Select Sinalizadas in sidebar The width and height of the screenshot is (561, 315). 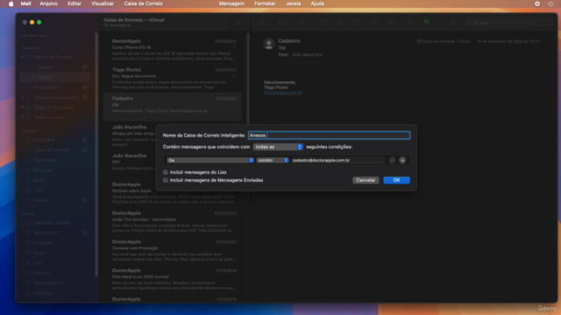coord(54,87)
